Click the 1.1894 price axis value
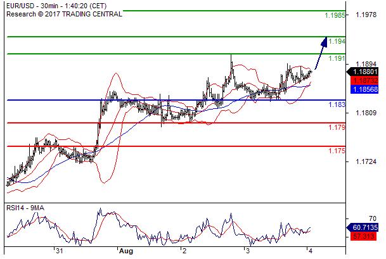Screen dimensions: 386x259 point(366,64)
